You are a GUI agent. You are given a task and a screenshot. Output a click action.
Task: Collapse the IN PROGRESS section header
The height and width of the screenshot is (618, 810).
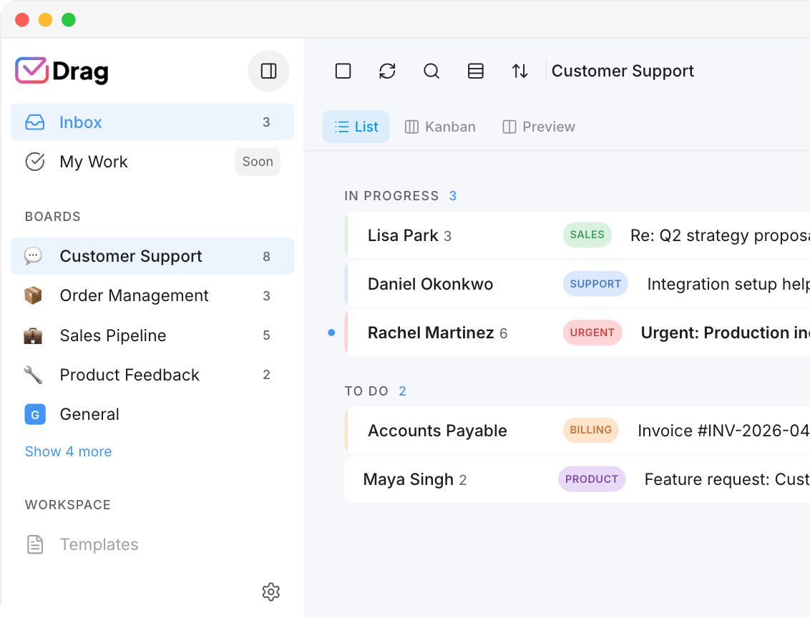[x=401, y=196]
